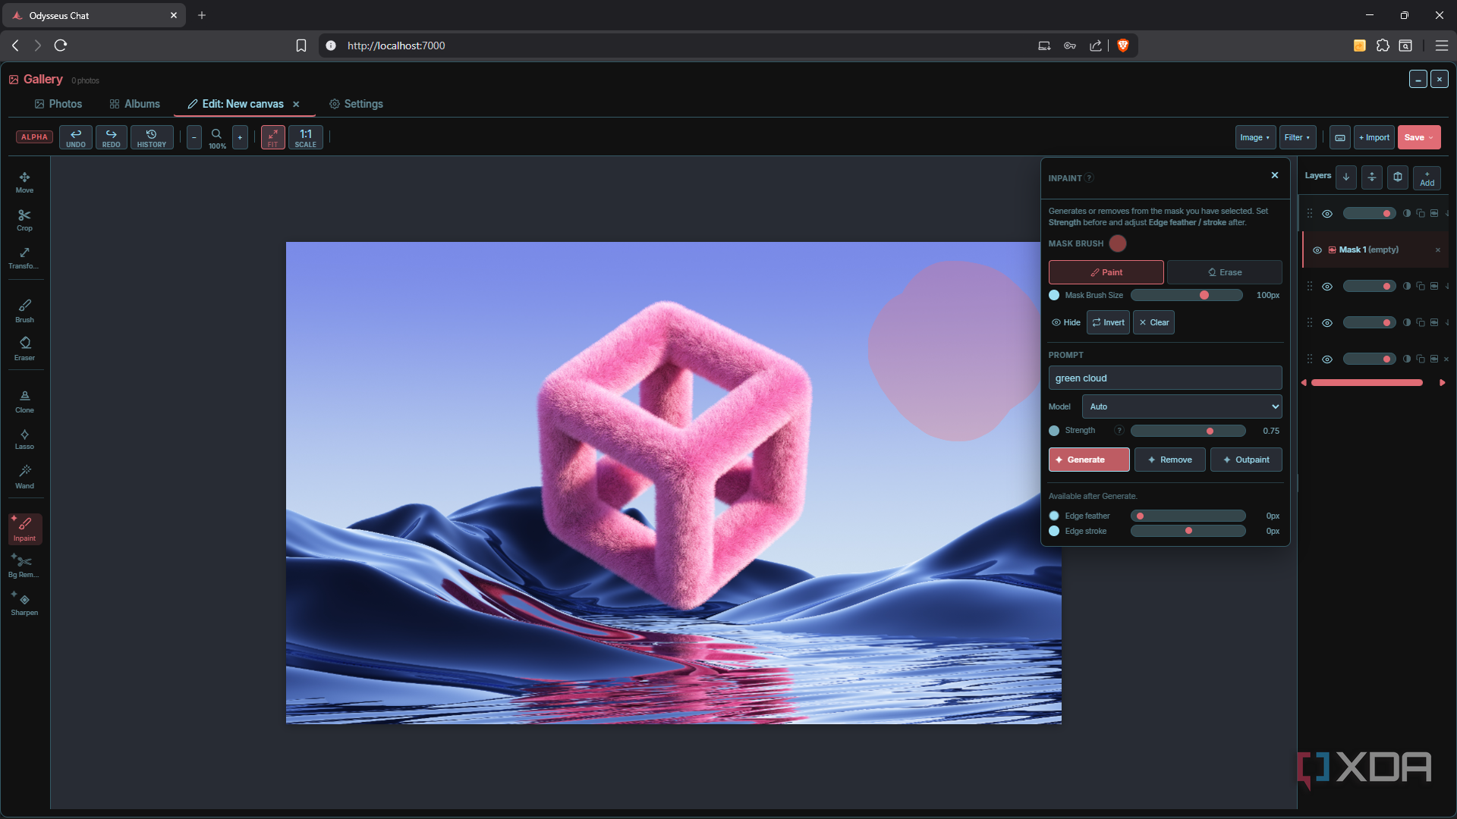
Task: Click the flatten layers icon beside Layers
Action: click(x=1371, y=177)
